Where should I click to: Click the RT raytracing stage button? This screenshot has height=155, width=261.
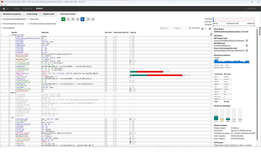click(x=93, y=19)
